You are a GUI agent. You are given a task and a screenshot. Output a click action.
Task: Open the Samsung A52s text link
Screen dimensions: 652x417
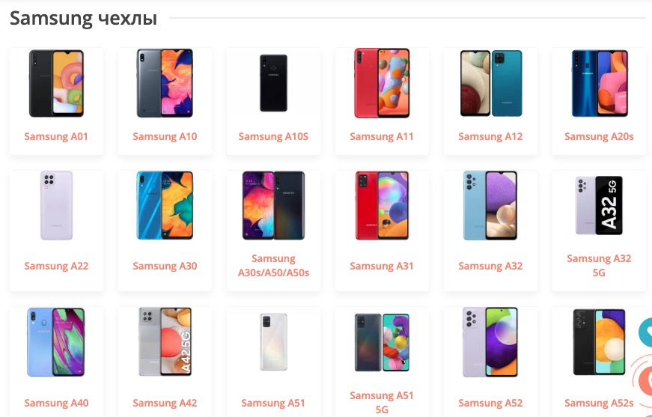(599, 403)
